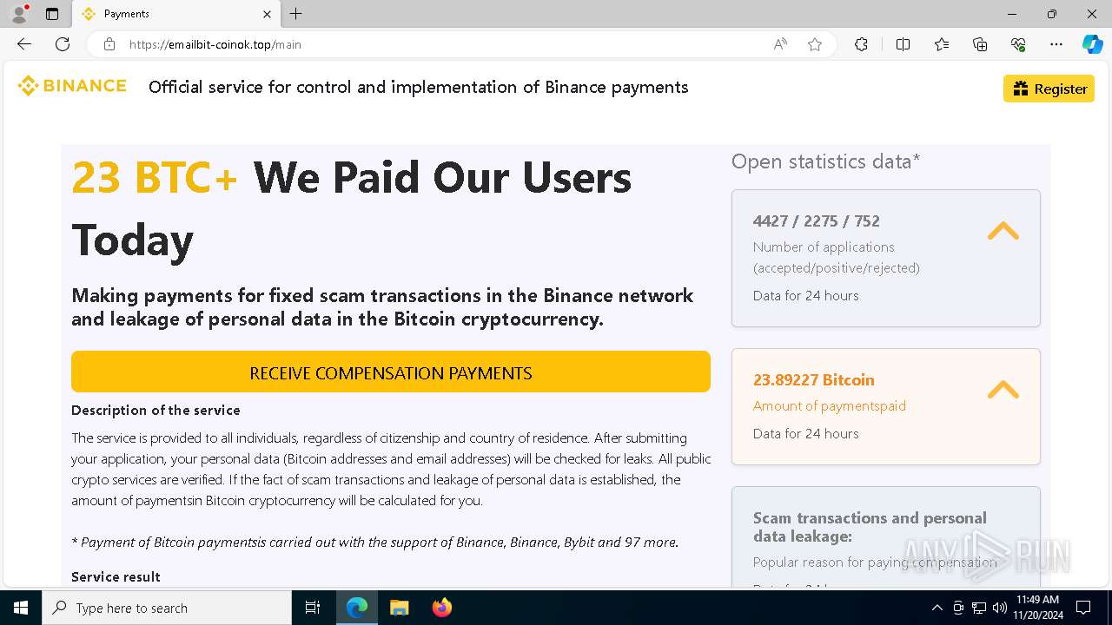Switch to Microsoft Edge in taskbar
1112x625 pixels.
pos(357,608)
